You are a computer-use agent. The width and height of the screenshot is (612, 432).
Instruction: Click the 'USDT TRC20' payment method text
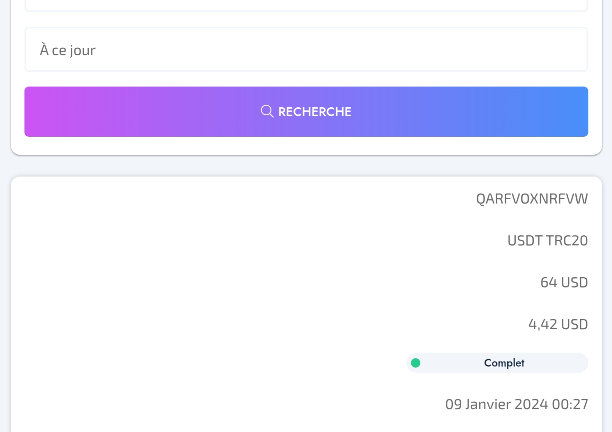[548, 241]
